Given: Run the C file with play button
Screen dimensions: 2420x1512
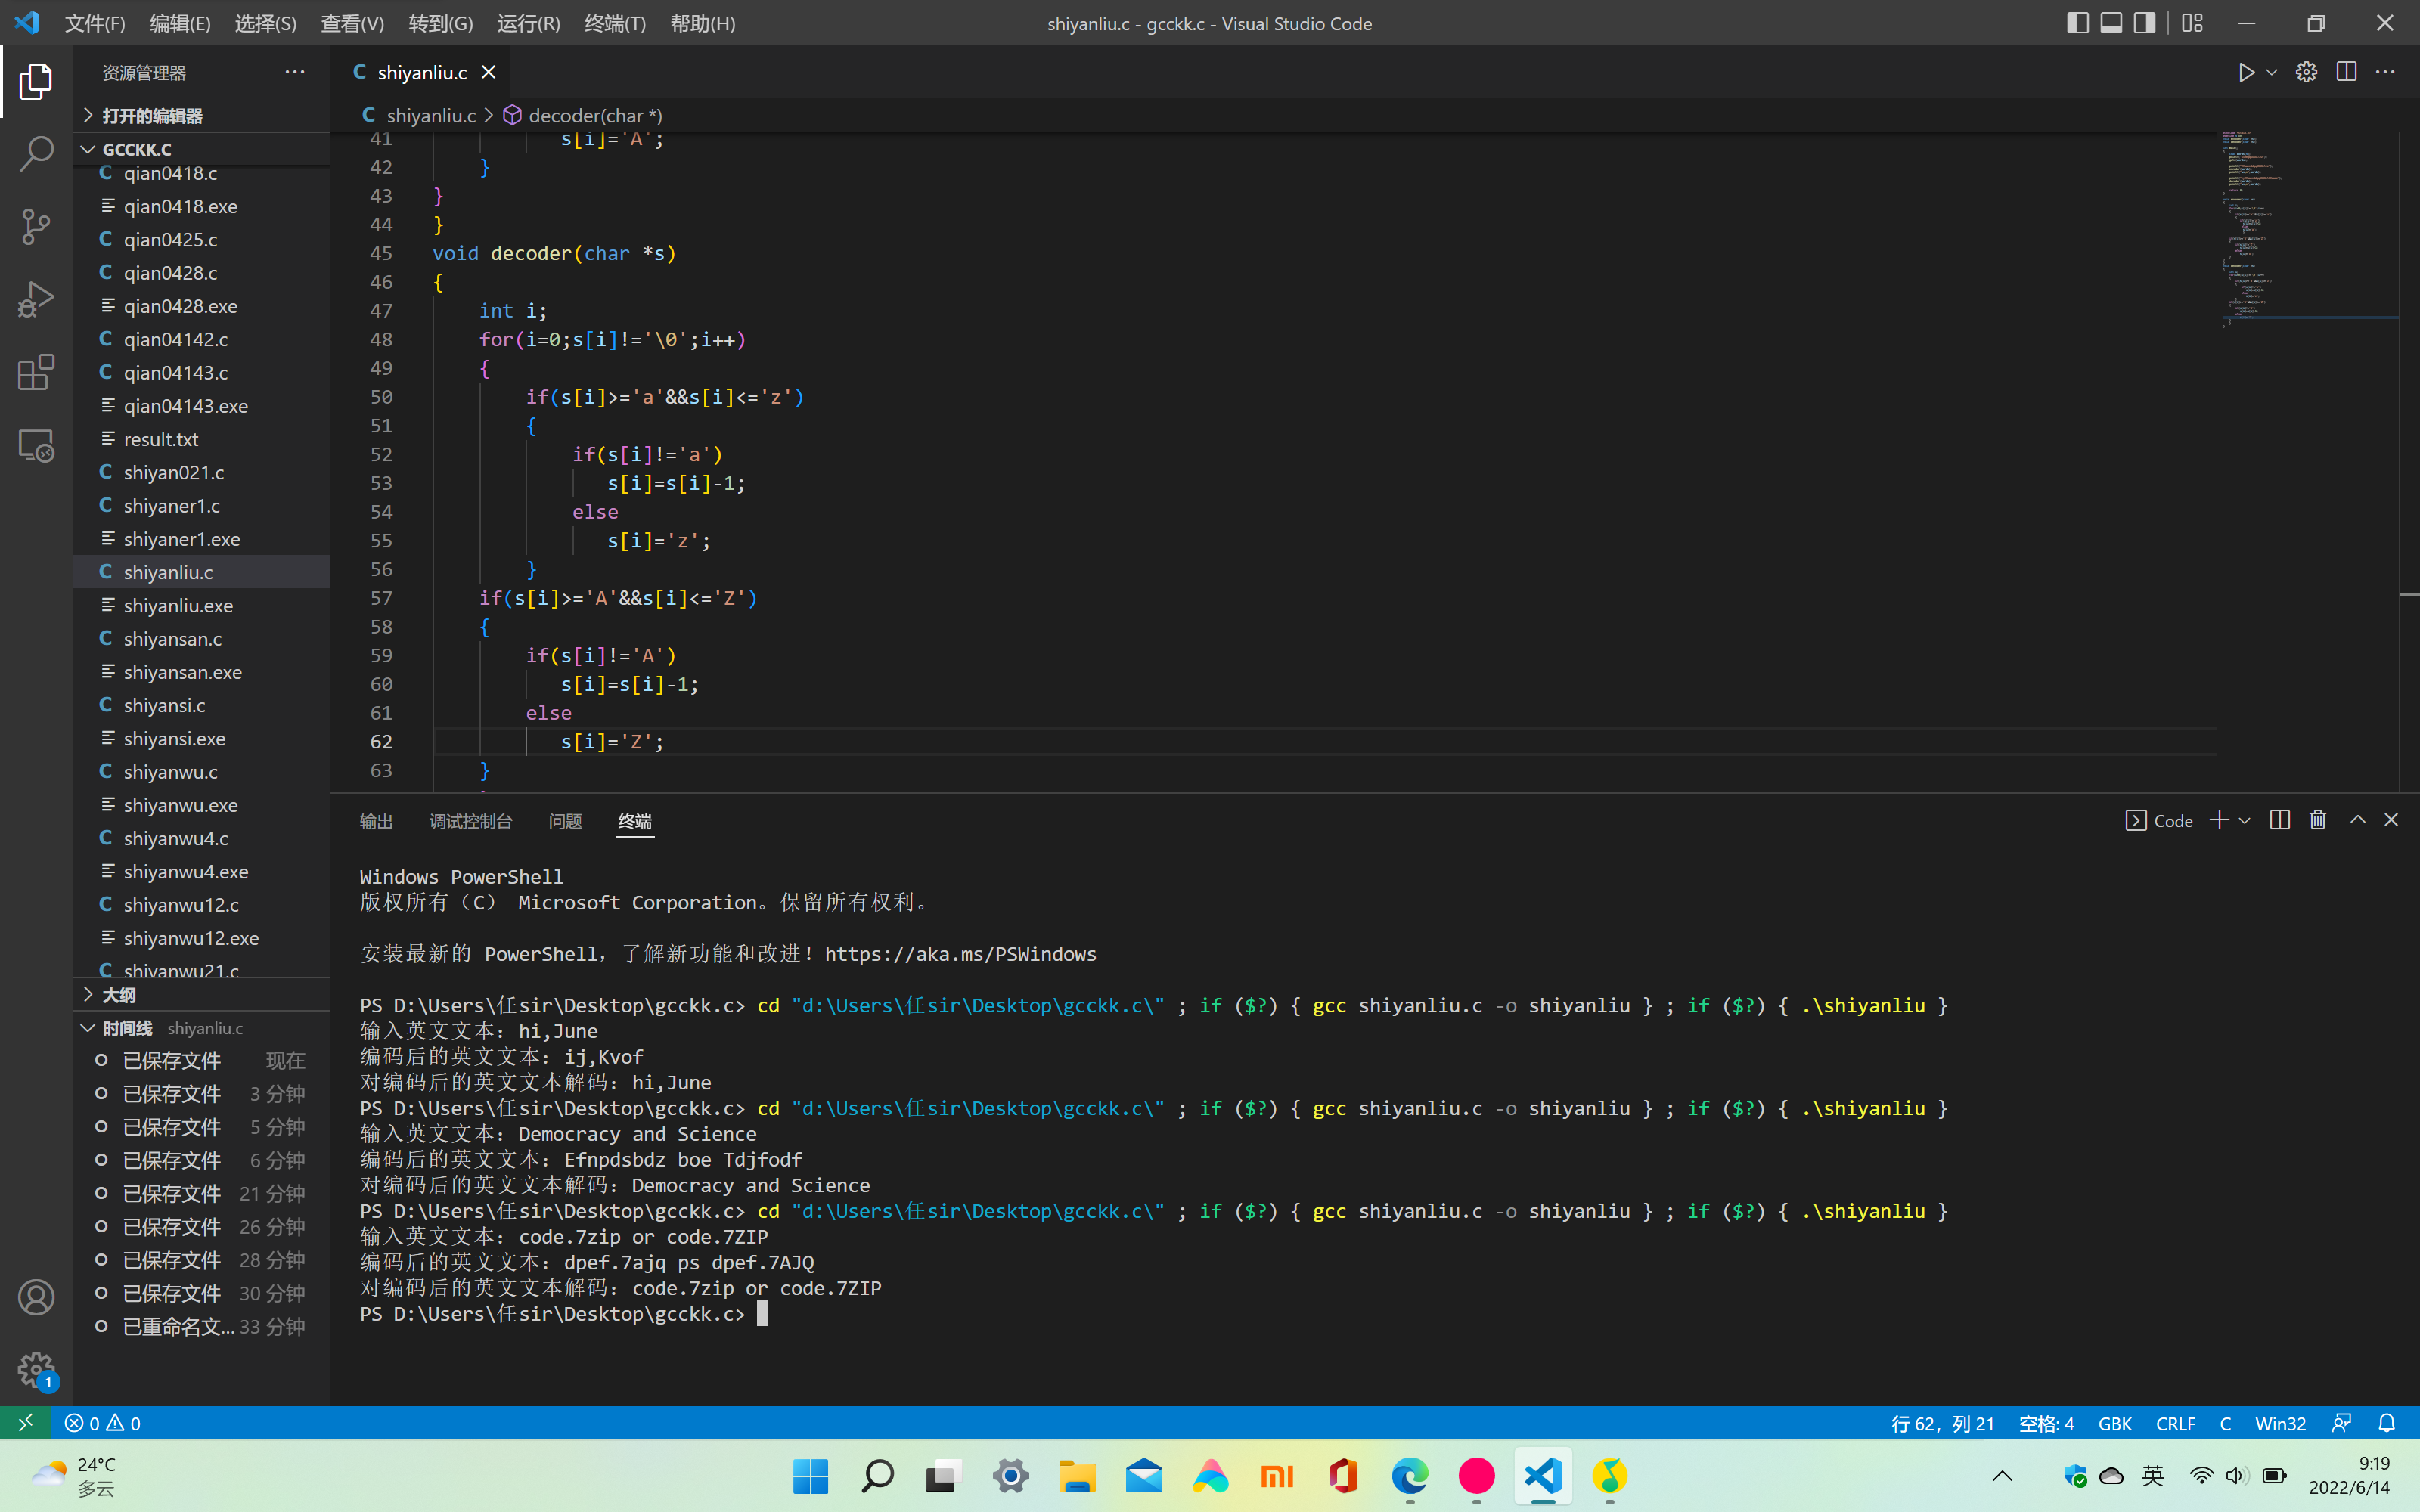Looking at the screenshot, I should [2246, 72].
